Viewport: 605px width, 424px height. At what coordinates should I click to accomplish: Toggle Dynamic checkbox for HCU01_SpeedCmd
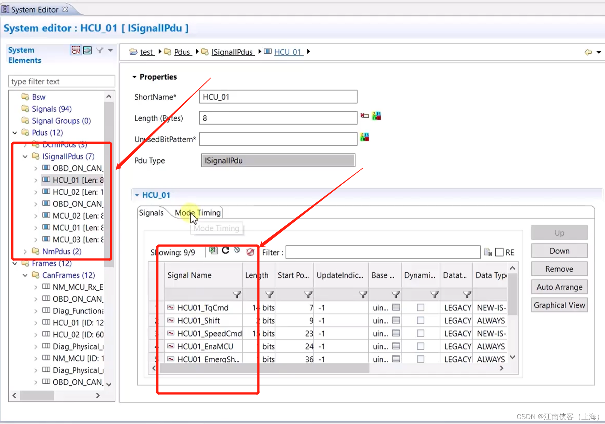[x=420, y=333]
